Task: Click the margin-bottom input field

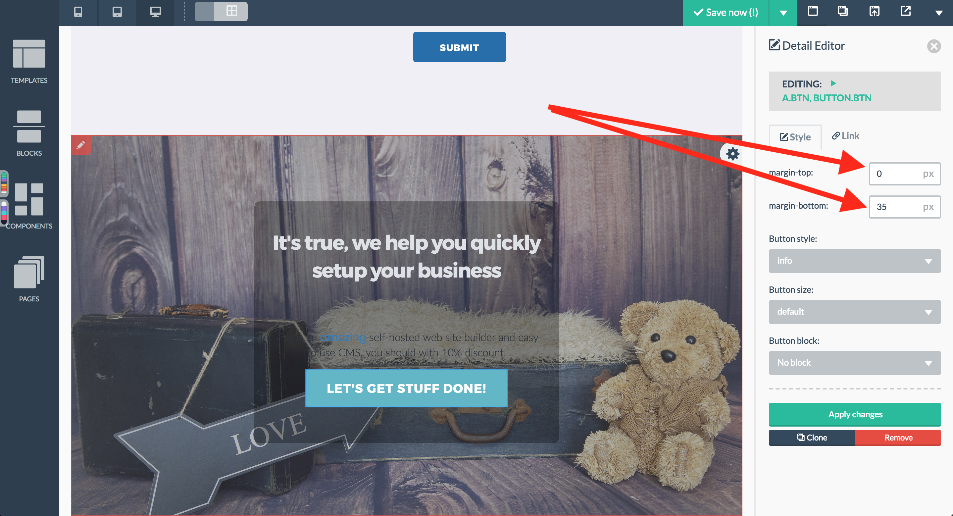Action: click(905, 207)
